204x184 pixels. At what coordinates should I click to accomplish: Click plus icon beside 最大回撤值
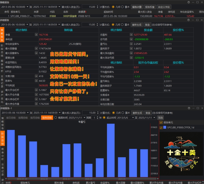tap(36, 48)
